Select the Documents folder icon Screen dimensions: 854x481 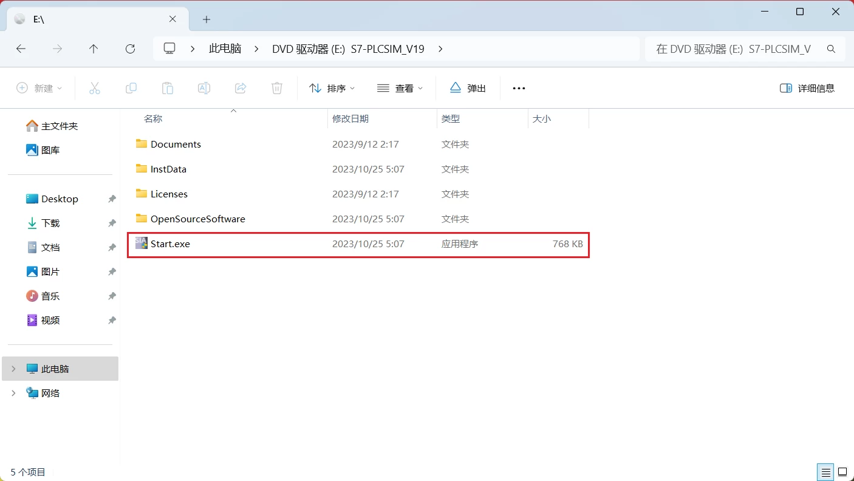(x=142, y=144)
